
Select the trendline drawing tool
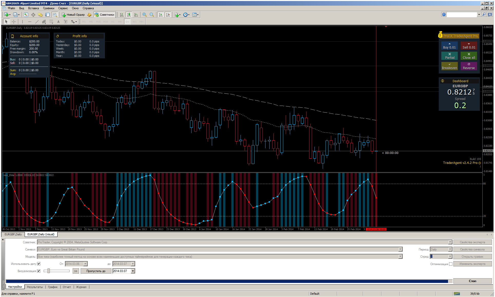pyautogui.click(x=37, y=22)
